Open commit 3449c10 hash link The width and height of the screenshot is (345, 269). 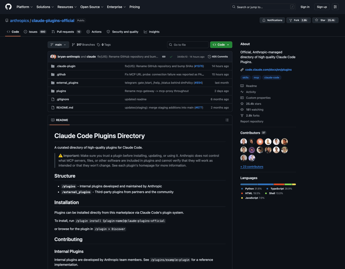tap(182, 57)
